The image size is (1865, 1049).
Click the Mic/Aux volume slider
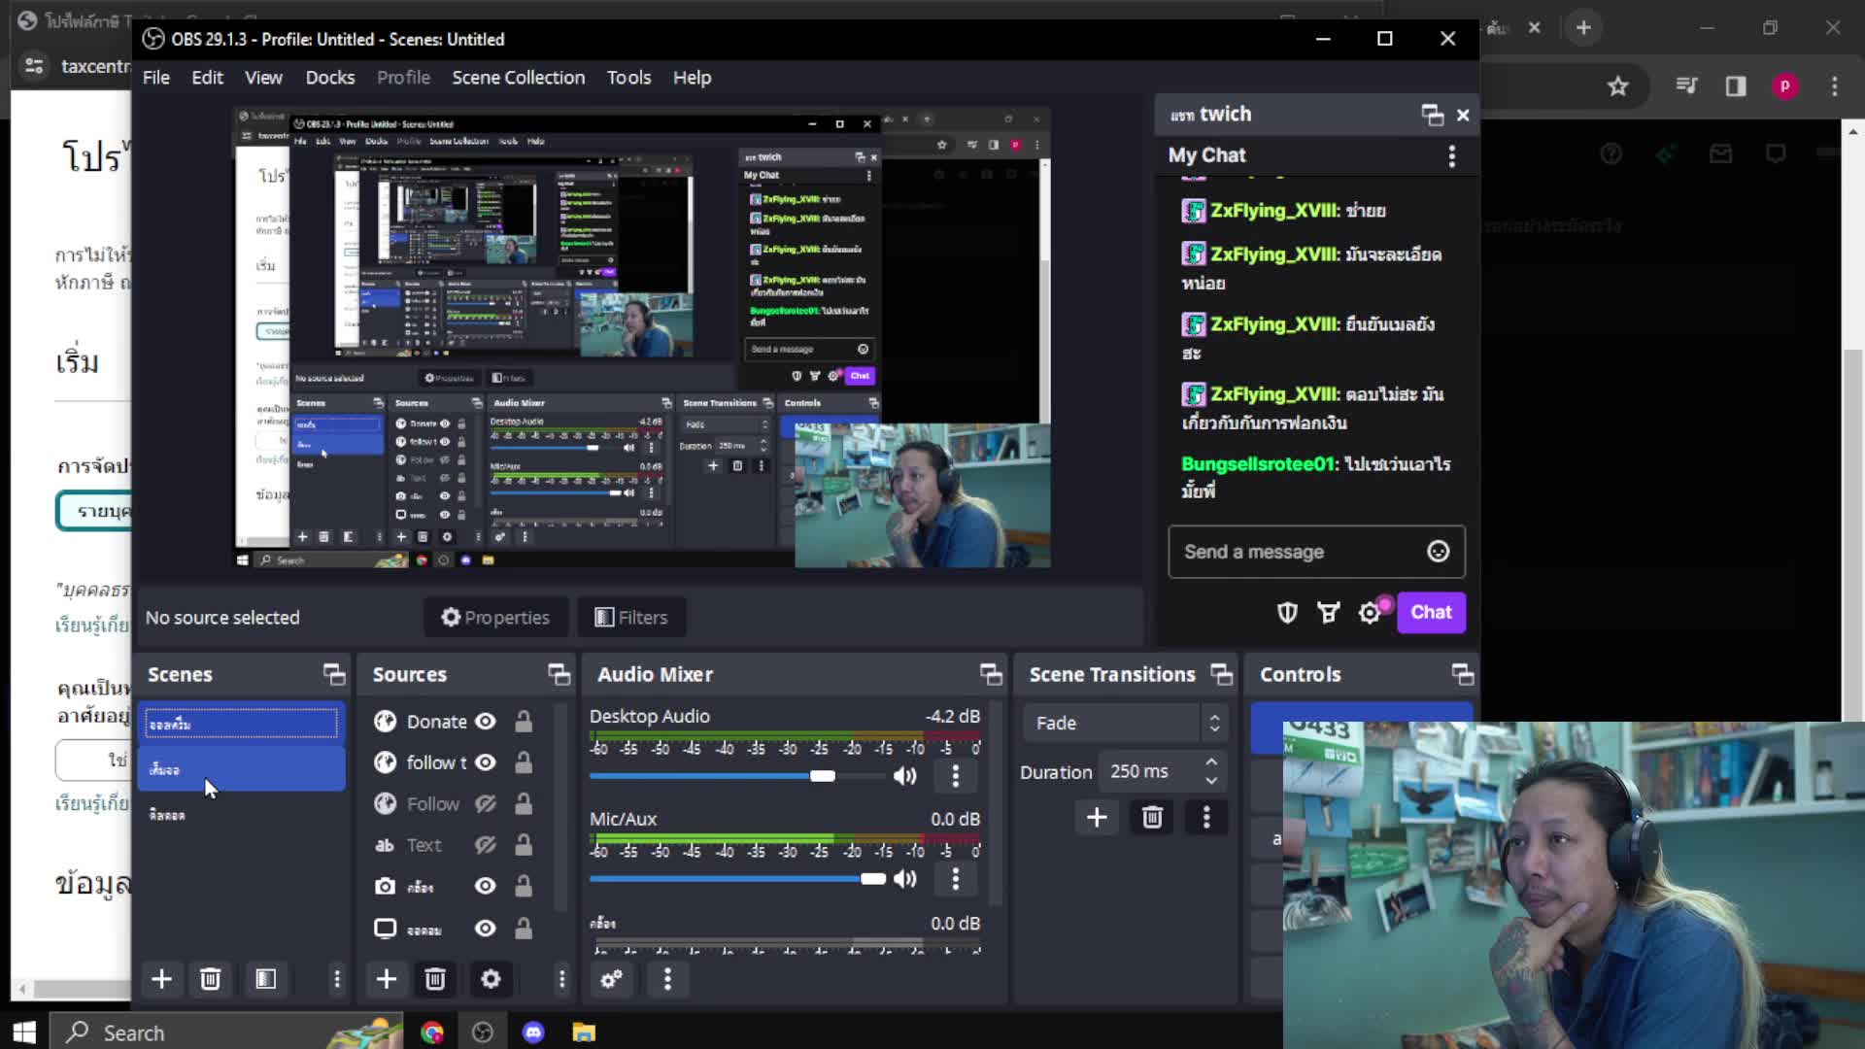point(737,878)
